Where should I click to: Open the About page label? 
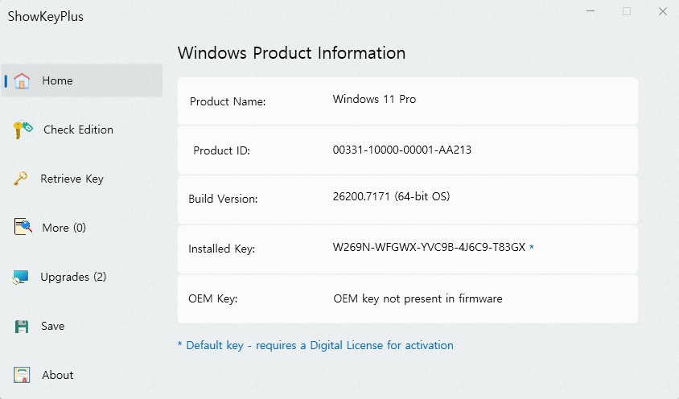58,375
